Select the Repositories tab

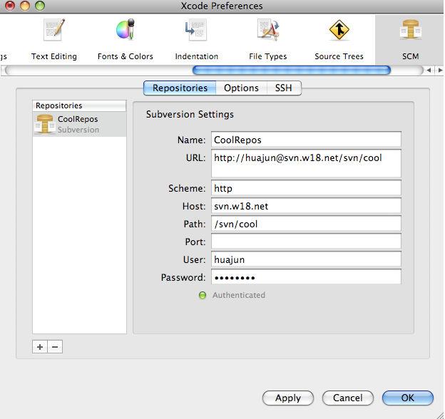(180, 88)
